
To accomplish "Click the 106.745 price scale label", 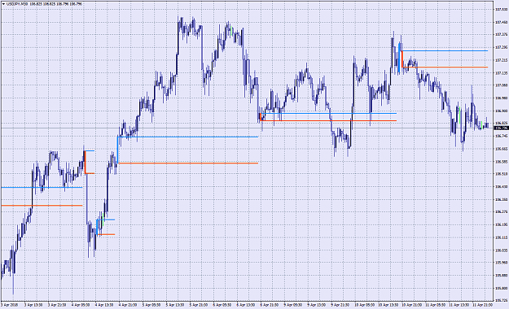I will click(501, 136).
